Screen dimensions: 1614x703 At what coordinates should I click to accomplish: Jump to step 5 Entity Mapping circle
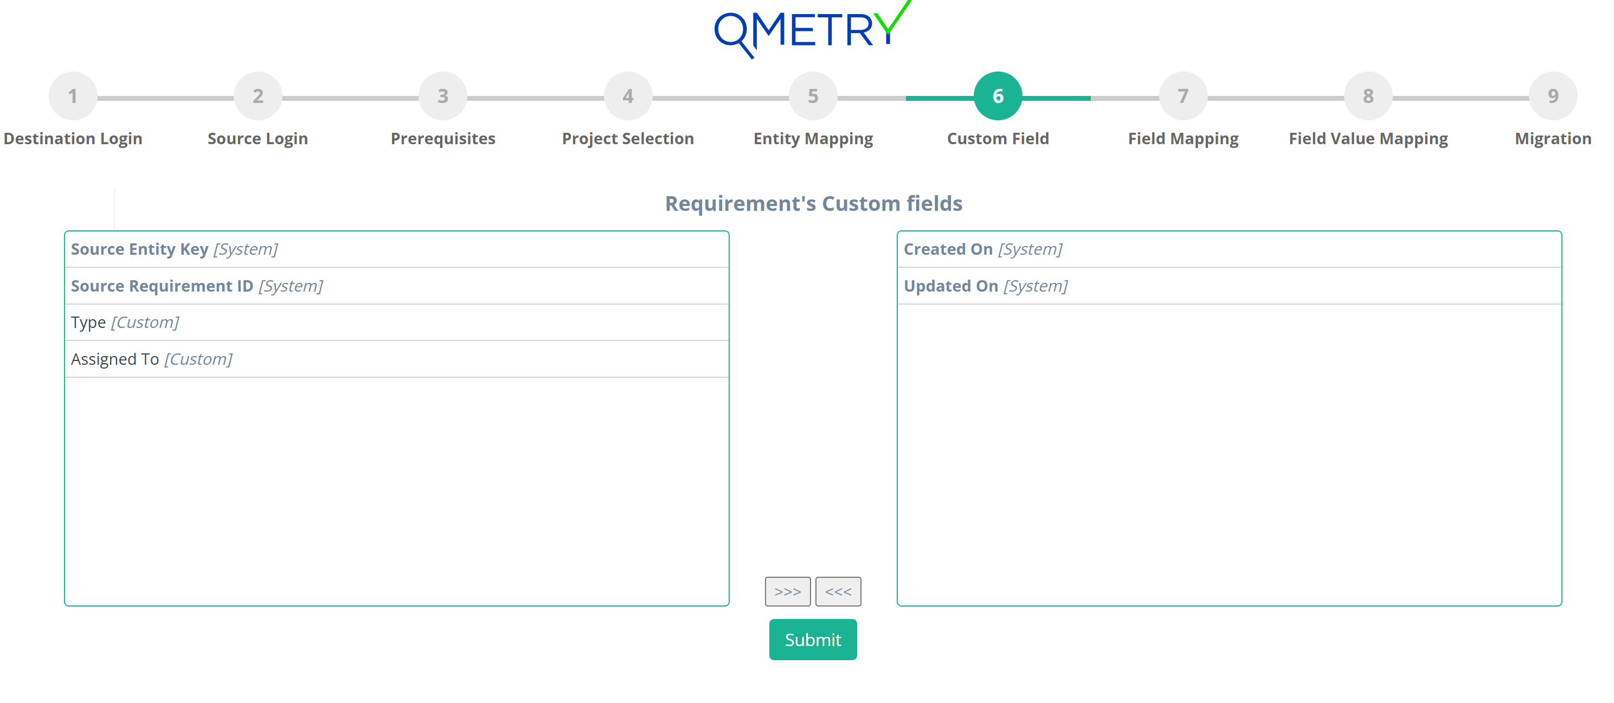pos(813,96)
